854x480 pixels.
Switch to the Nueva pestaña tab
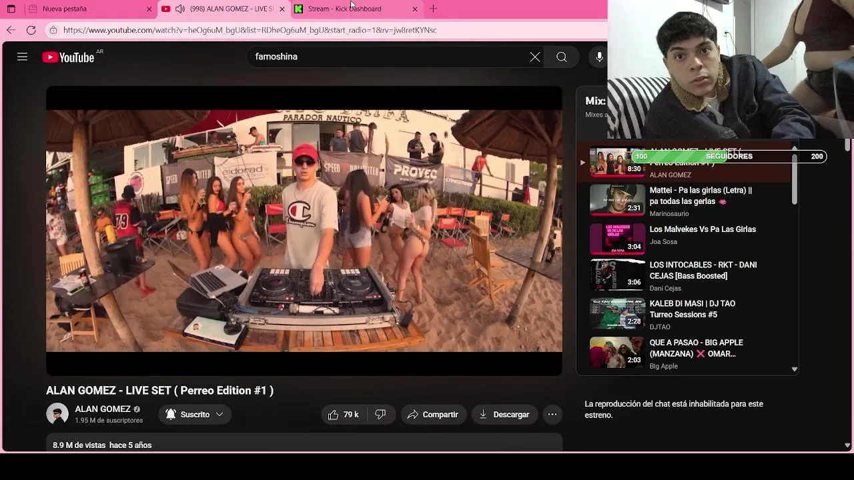pyautogui.click(x=90, y=9)
